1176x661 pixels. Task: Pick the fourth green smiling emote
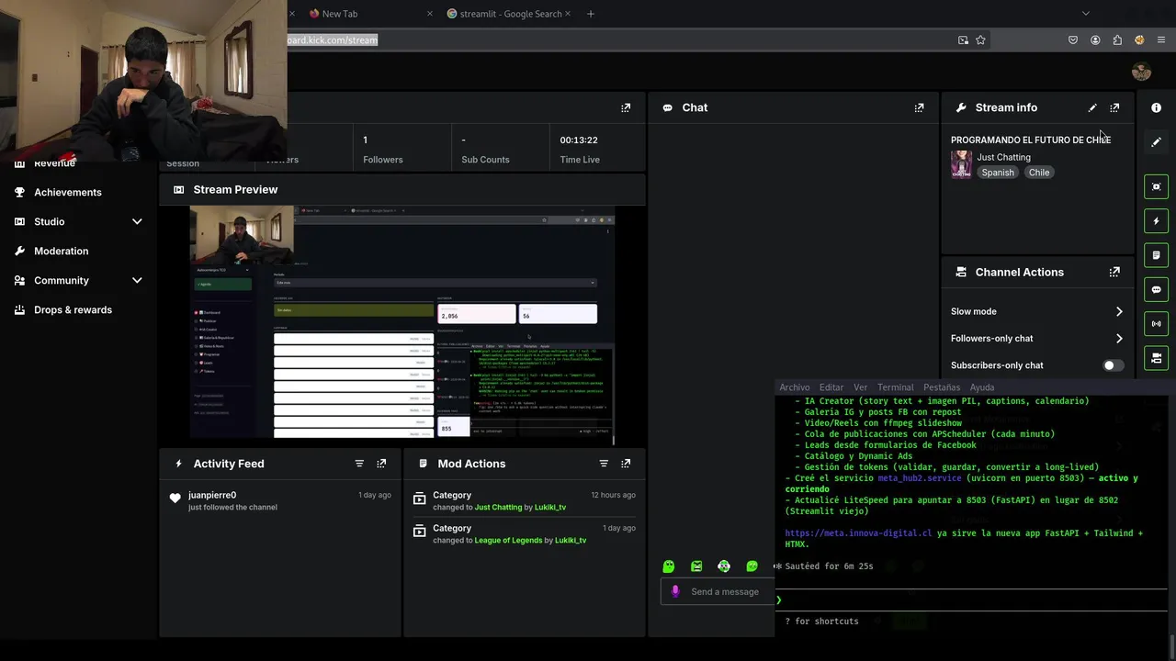click(x=752, y=566)
